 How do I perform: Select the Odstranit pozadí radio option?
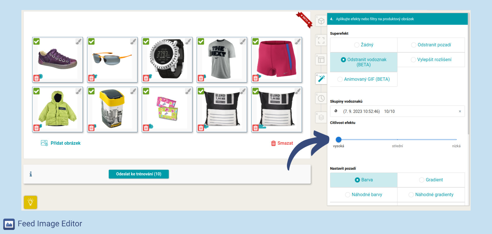[x=431, y=45]
